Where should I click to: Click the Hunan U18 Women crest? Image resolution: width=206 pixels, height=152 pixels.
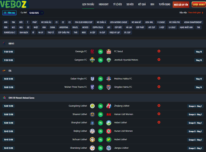click(109, 131)
